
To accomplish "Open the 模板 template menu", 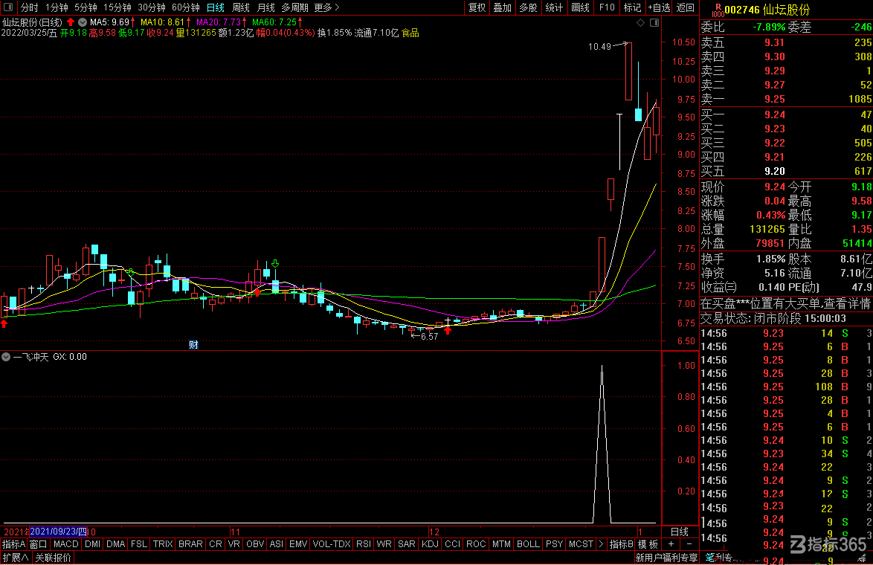I will pos(648,544).
